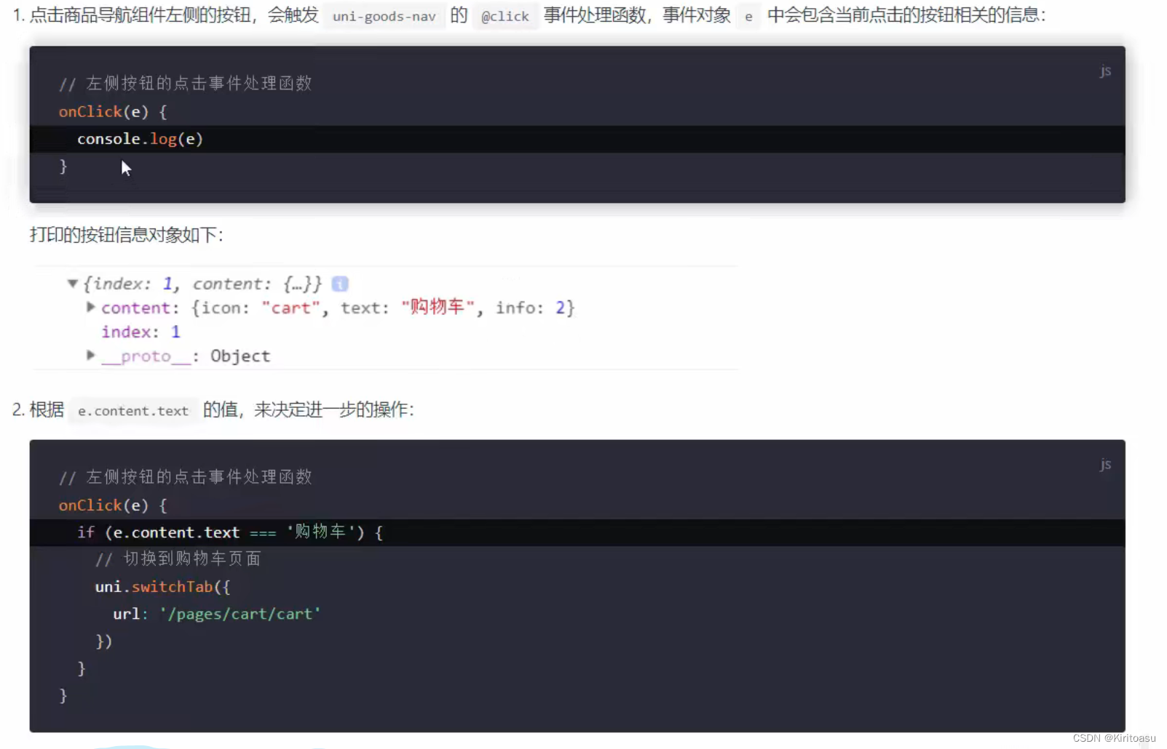
Task: Click the @click inline code
Action: pyautogui.click(x=505, y=16)
